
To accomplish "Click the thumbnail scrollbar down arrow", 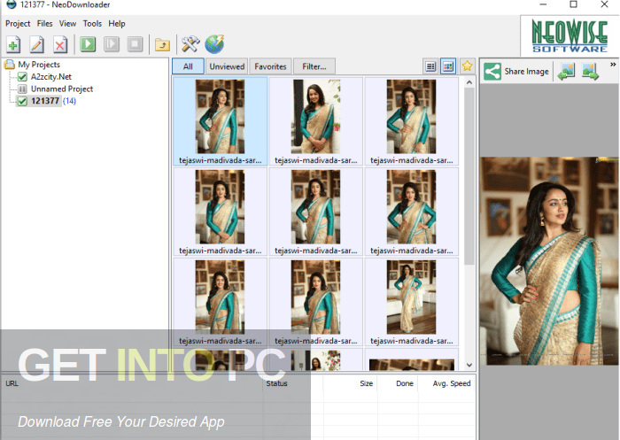I will (x=469, y=365).
